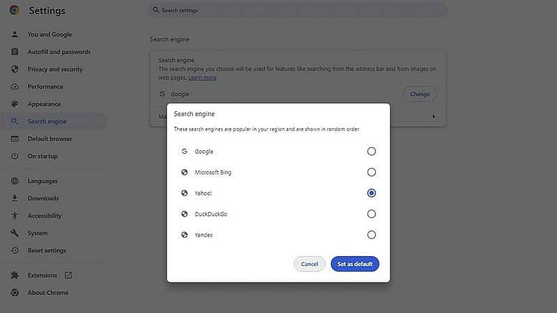This screenshot has width=557, height=313.
Task: Click the Extensions puzzle piece icon
Action: point(15,275)
